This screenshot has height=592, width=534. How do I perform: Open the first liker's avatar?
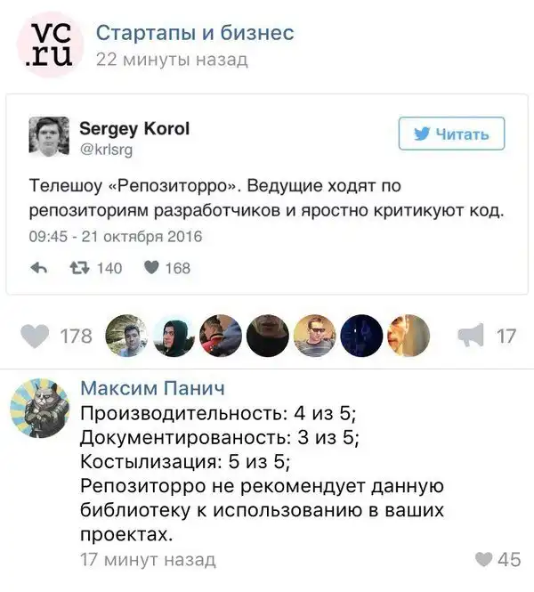(x=125, y=336)
